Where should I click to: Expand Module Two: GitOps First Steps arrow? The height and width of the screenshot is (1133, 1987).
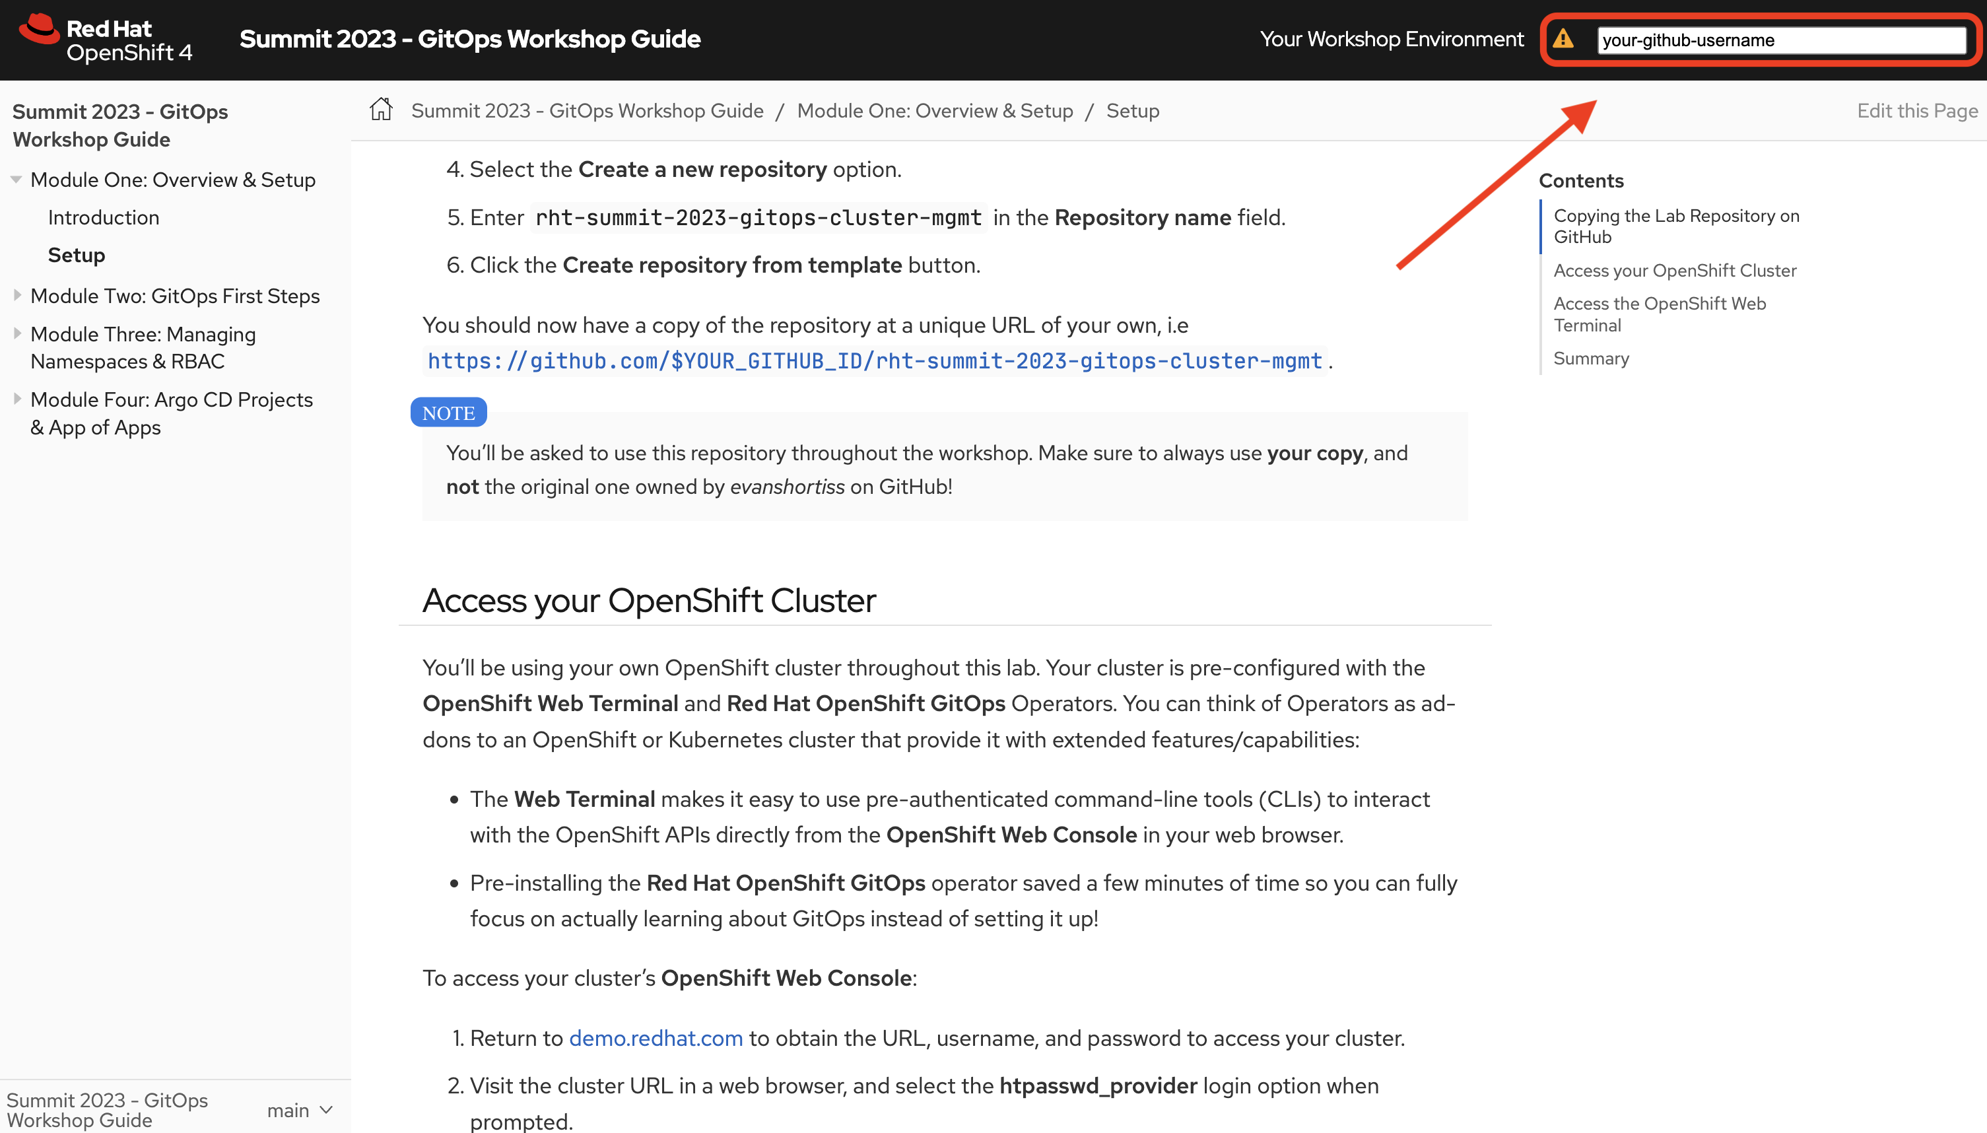[x=17, y=296]
